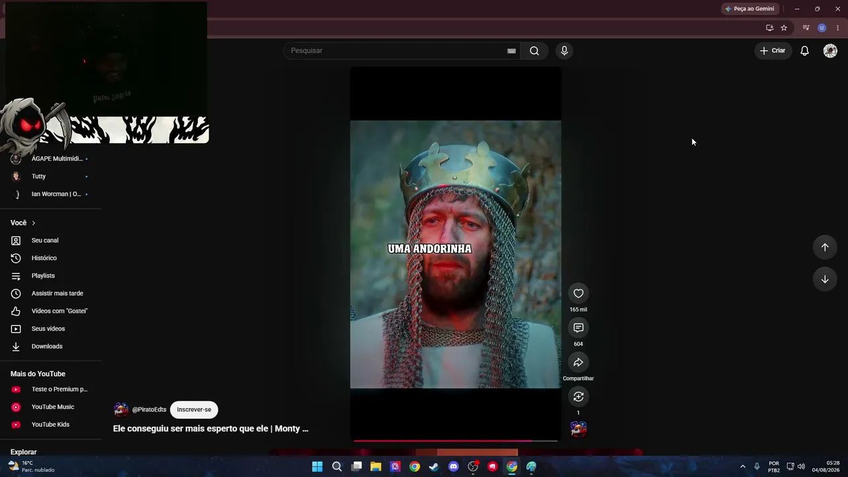Show hidden system tray icons
The height and width of the screenshot is (477, 848).
click(743, 466)
